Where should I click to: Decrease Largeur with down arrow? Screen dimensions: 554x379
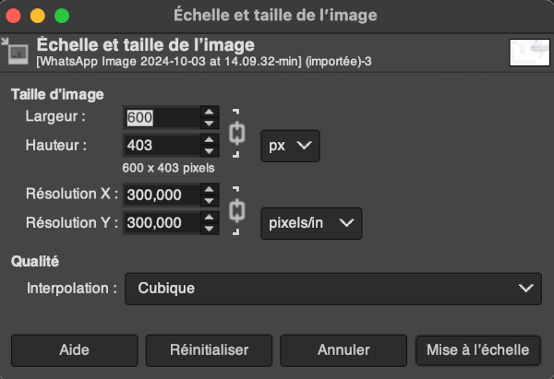click(209, 123)
